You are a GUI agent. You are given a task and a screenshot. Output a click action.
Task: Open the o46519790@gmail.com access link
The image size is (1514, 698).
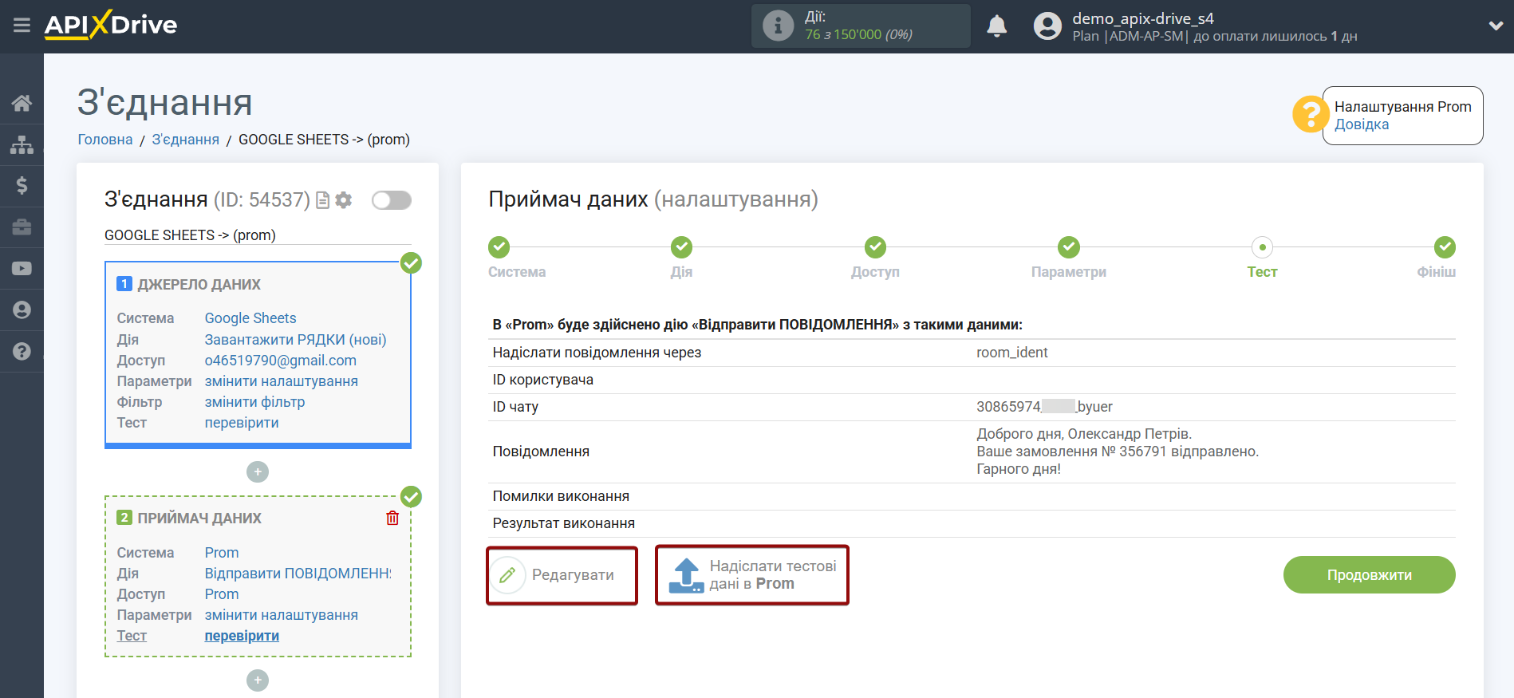coord(281,361)
